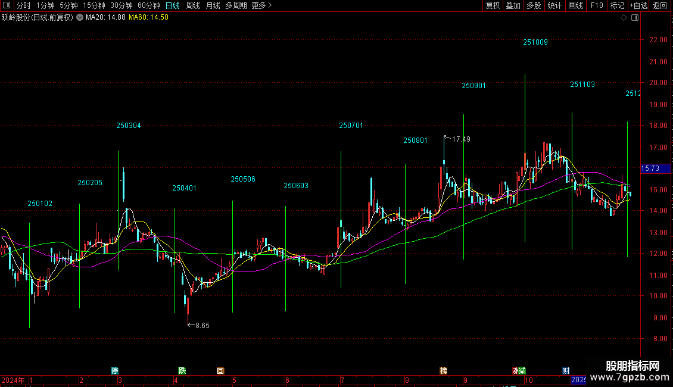
Task: Click the 22.00 price axis label
Action: click(658, 40)
